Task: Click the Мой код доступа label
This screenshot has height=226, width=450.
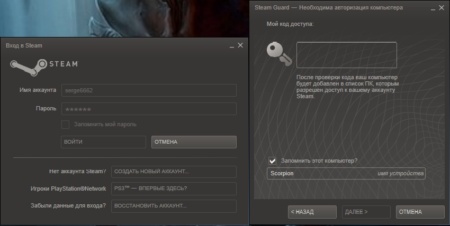Action: (x=290, y=24)
